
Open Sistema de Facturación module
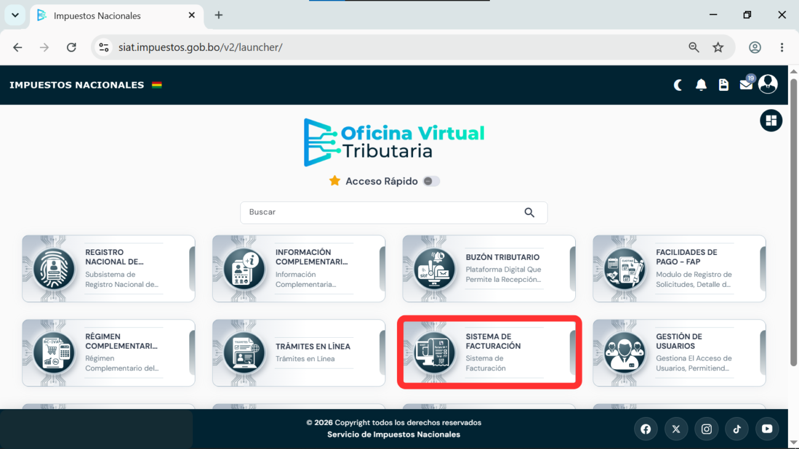click(489, 353)
